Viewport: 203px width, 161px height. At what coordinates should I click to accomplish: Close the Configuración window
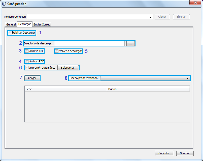tap(195, 3)
